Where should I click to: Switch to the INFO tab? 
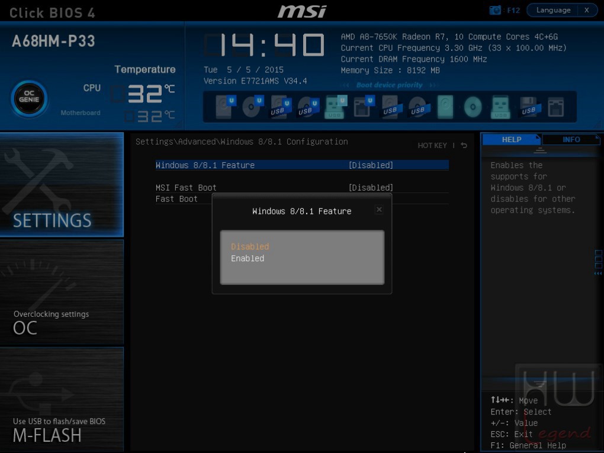pyautogui.click(x=571, y=139)
